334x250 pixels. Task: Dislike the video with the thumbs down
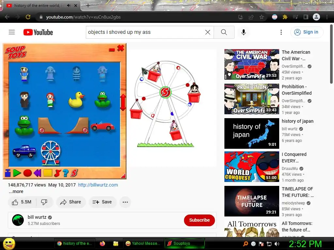[x=44, y=202]
